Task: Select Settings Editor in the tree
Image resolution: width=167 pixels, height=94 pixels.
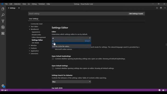Action: (x=37, y=40)
